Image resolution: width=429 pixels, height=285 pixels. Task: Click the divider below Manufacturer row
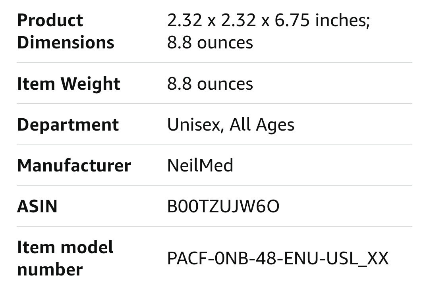tap(214, 186)
